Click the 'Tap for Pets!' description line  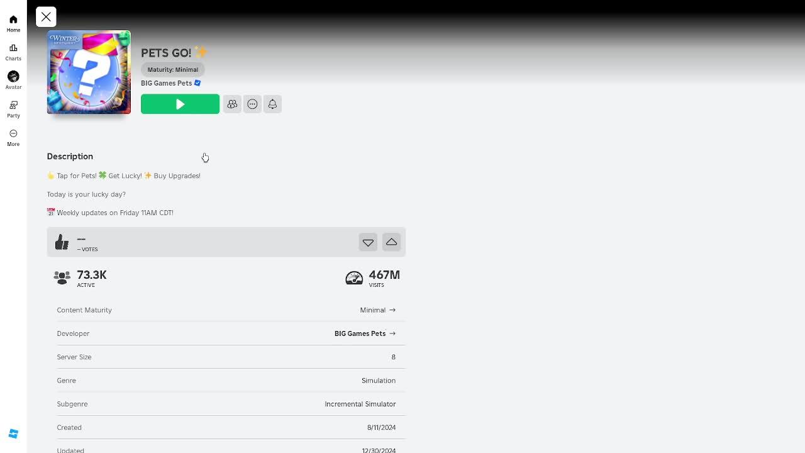pyautogui.click(x=124, y=176)
